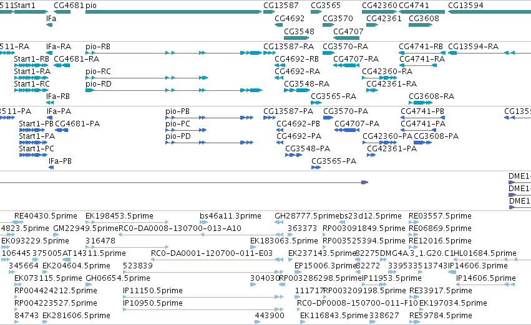531x325 pixels.
Task: Open the IFa-RB transcript label
Action: [x=58, y=97]
